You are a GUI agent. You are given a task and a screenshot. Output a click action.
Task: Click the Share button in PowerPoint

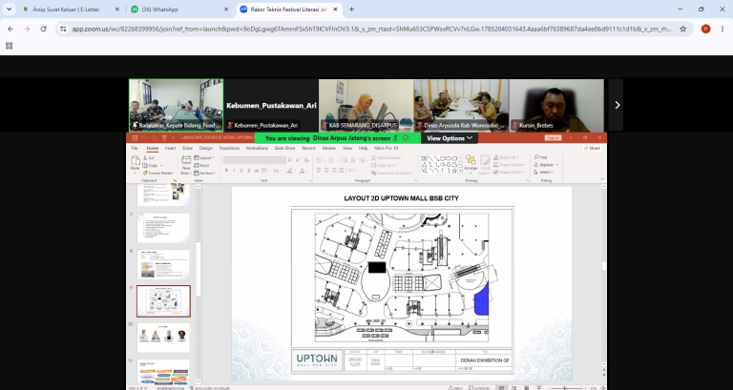point(592,148)
